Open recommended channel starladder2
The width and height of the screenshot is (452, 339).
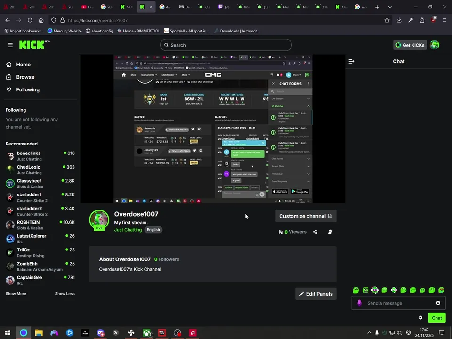40,211
